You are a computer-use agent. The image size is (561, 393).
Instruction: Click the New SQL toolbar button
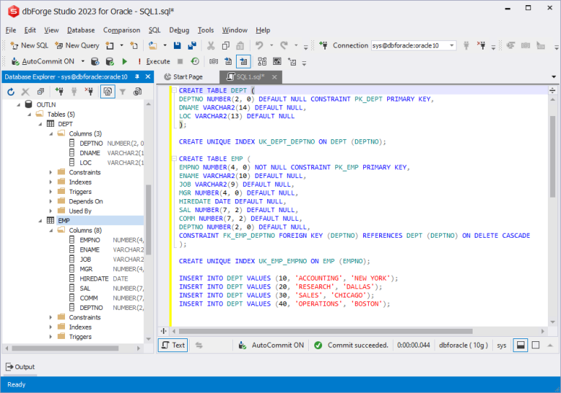pos(29,45)
